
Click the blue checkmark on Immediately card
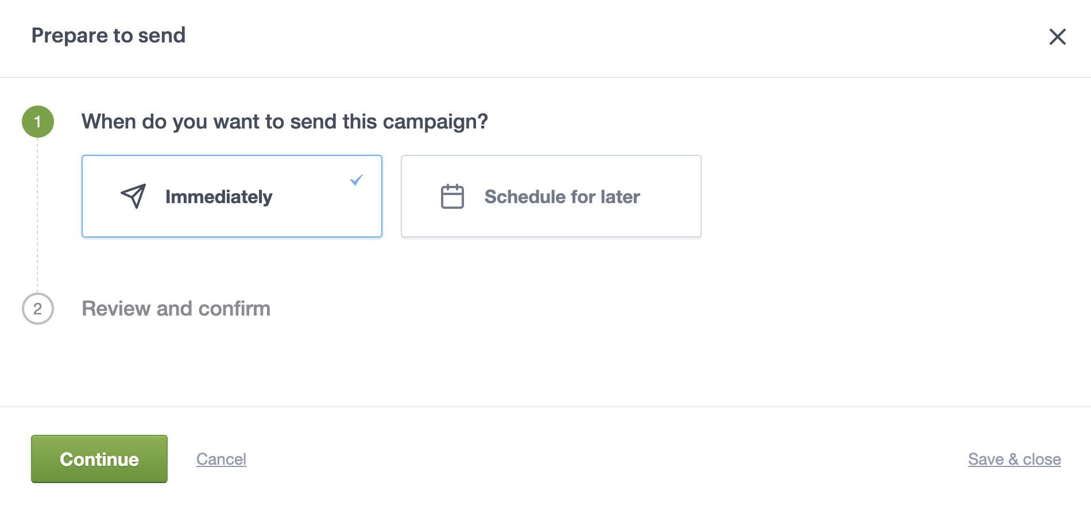pyautogui.click(x=357, y=180)
